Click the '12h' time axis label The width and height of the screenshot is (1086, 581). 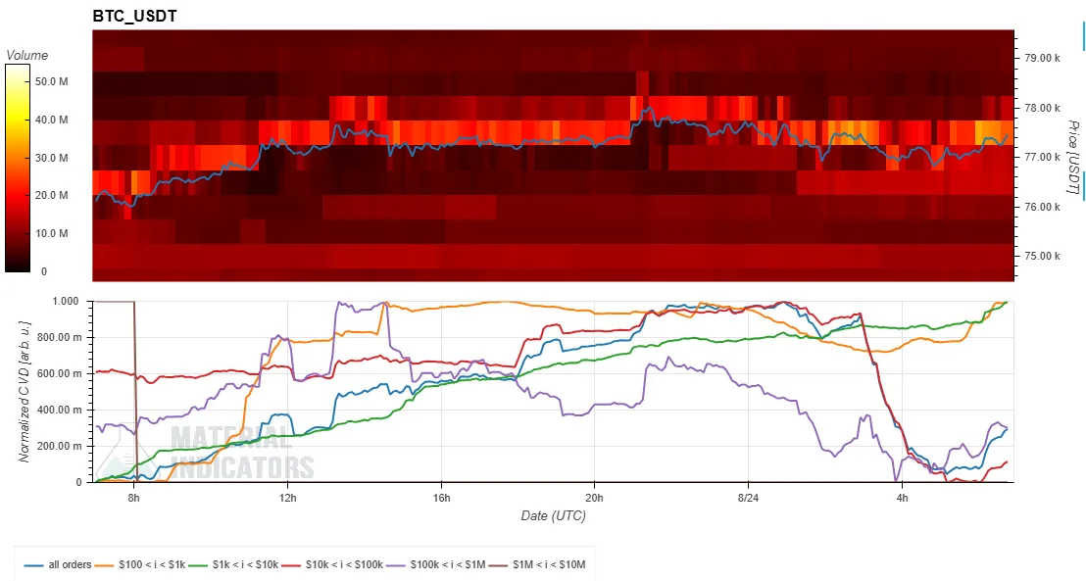pyautogui.click(x=287, y=497)
